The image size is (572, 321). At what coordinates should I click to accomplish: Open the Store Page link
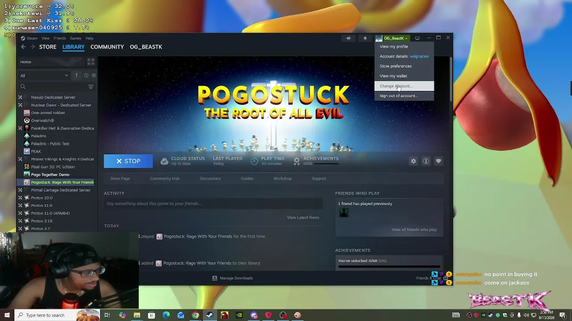click(x=120, y=178)
